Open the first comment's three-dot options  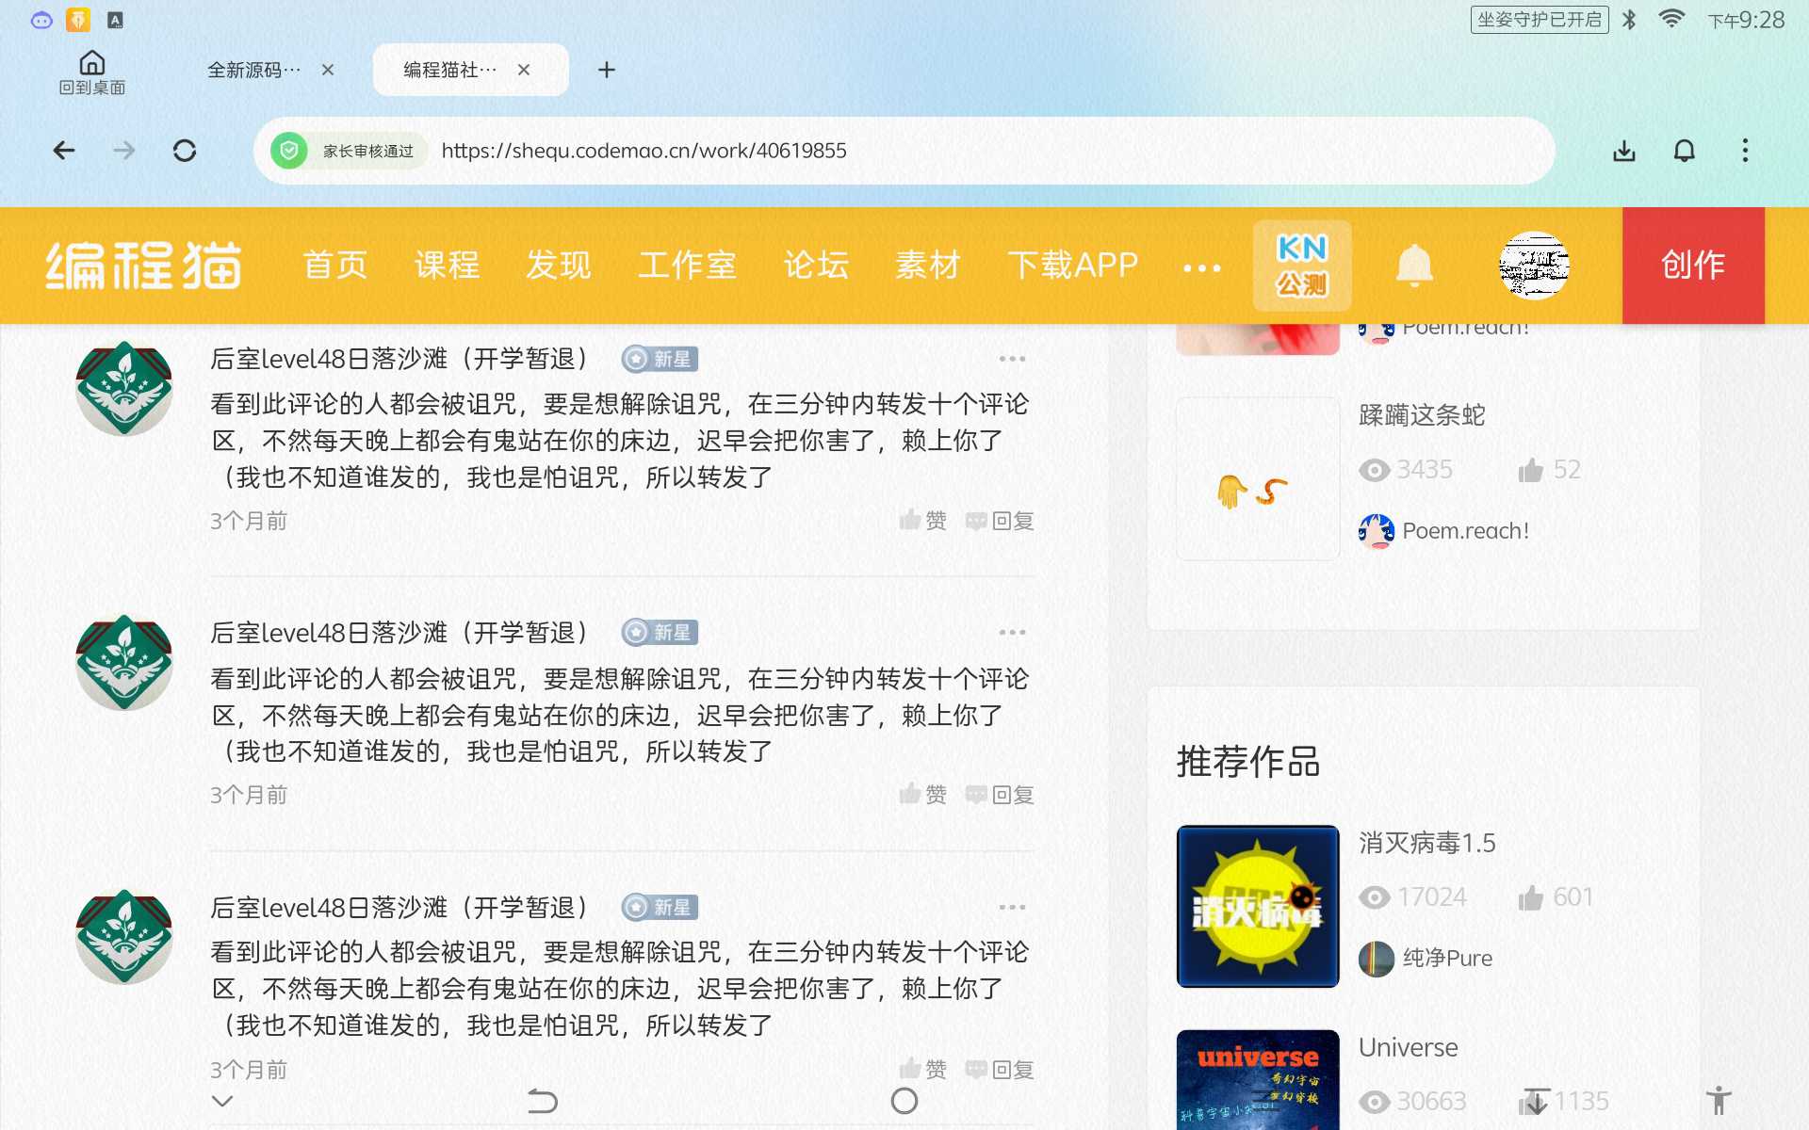[1013, 359]
